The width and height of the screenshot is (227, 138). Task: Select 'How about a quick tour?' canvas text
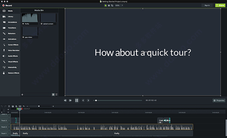pyautogui.click(x=143, y=53)
